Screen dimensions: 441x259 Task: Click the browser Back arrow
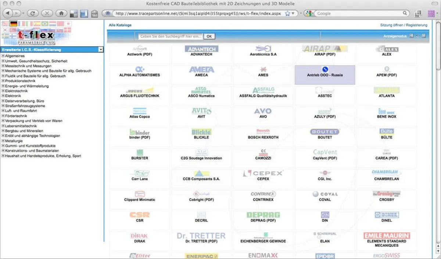(x=8, y=13)
